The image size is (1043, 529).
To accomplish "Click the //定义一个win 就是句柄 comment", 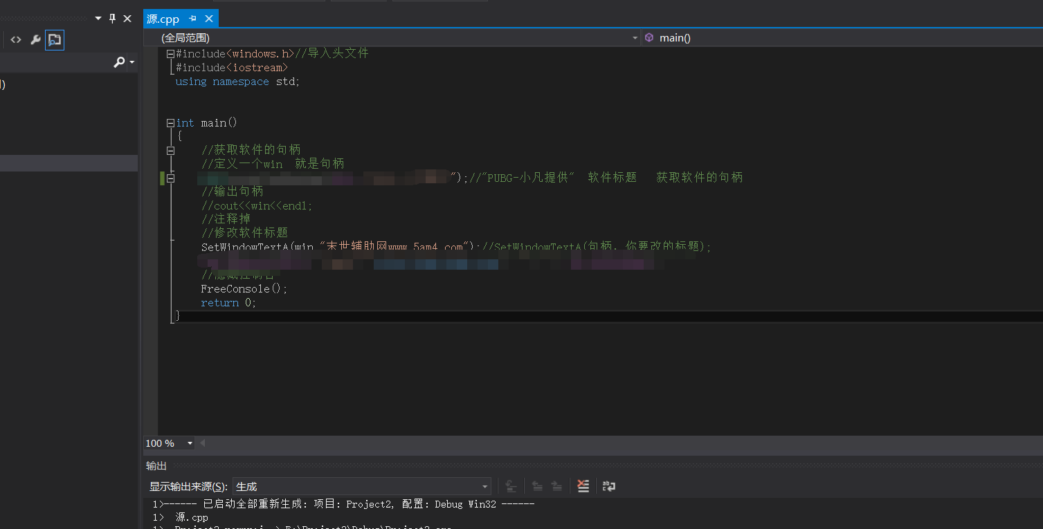I will 273,164.
